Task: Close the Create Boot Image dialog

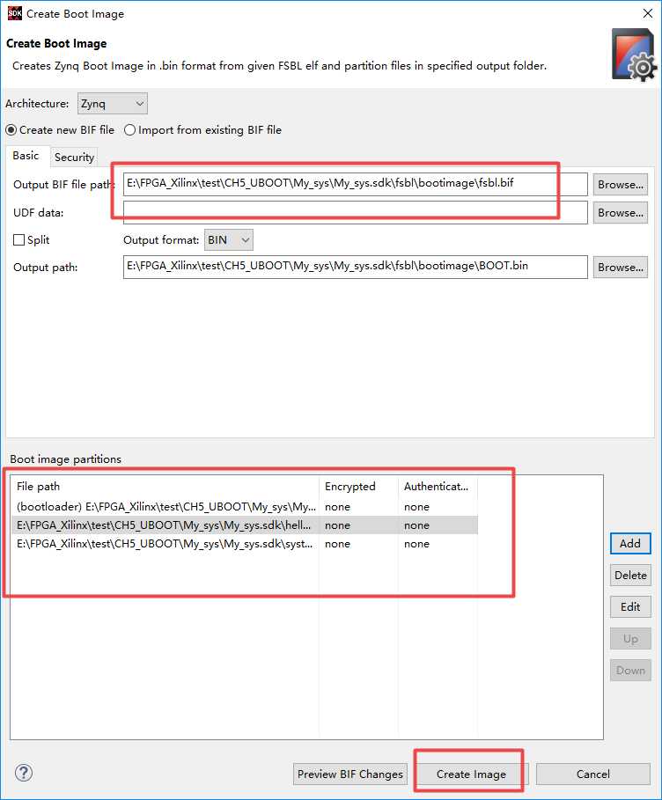Action: click(x=648, y=13)
